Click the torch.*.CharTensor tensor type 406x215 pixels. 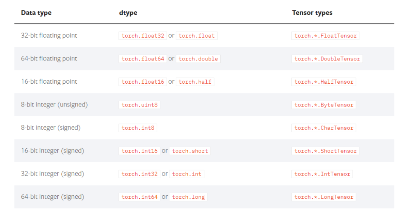(x=324, y=128)
